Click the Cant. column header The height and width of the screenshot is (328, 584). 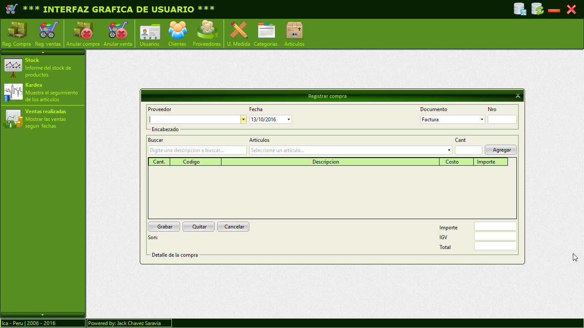click(159, 162)
